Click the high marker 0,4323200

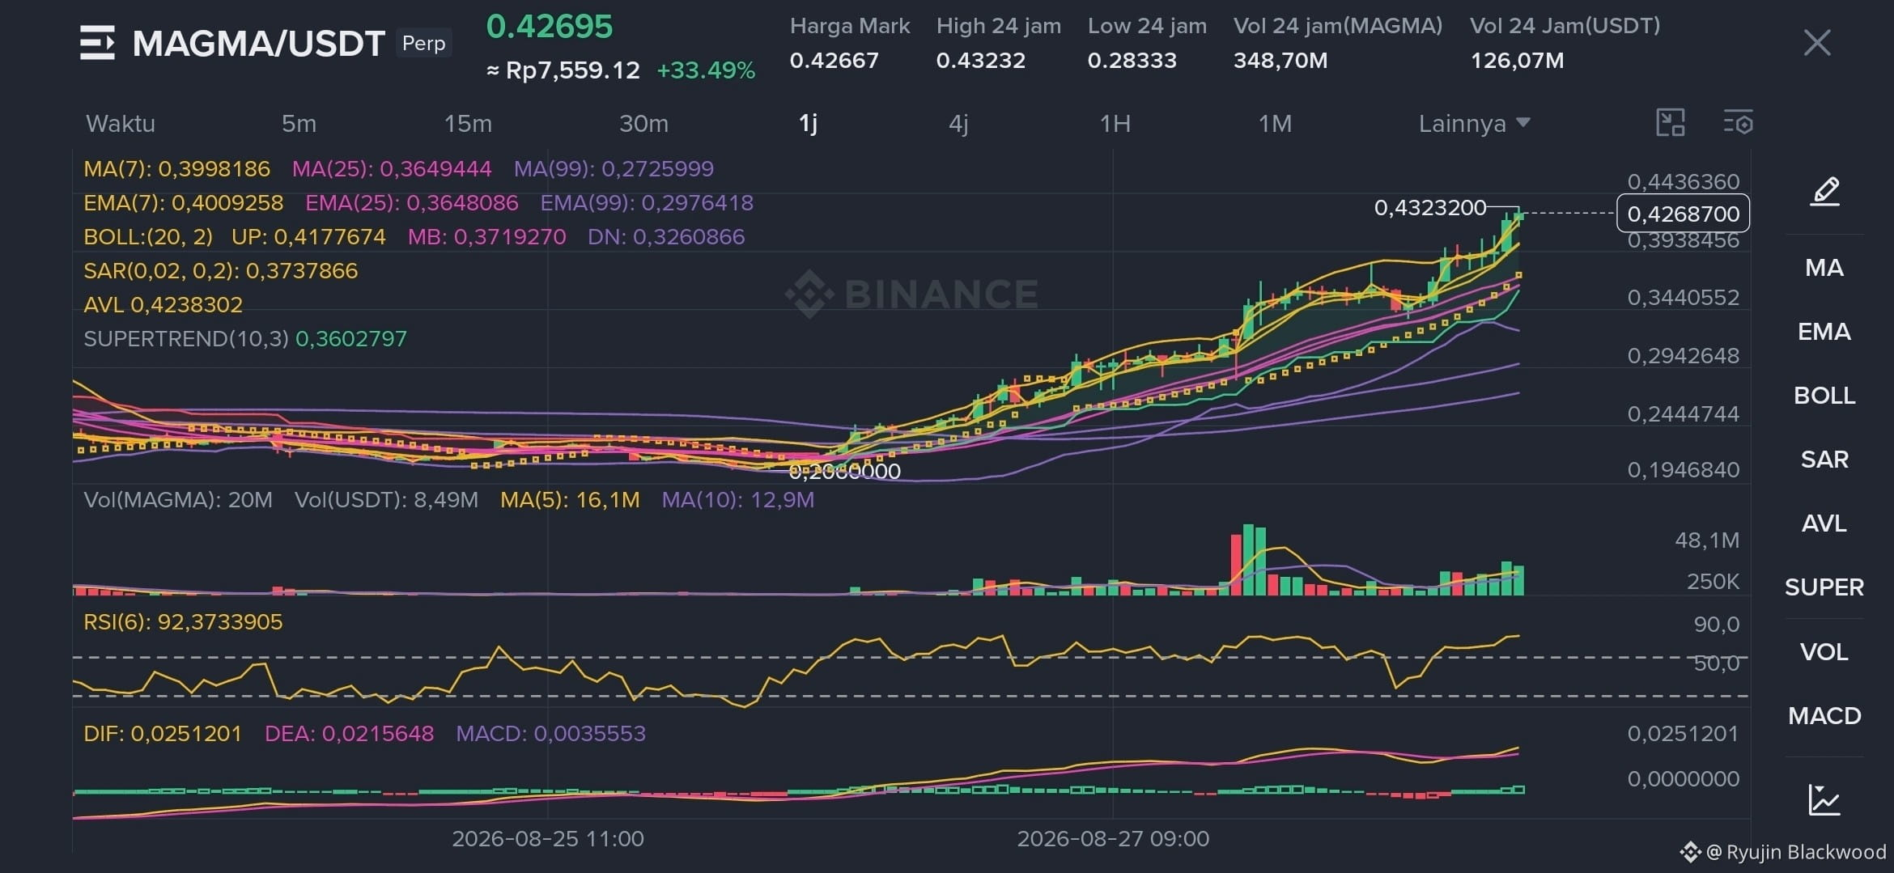(1430, 208)
